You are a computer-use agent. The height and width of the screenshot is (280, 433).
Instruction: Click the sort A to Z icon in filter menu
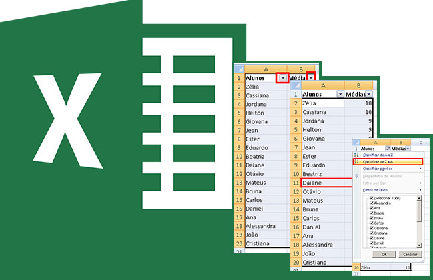click(356, 155)
